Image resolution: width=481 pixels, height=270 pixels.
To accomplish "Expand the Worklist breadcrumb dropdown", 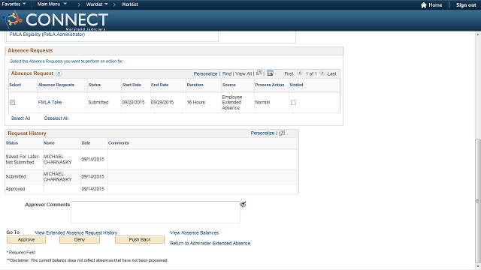I will point(97,4).
